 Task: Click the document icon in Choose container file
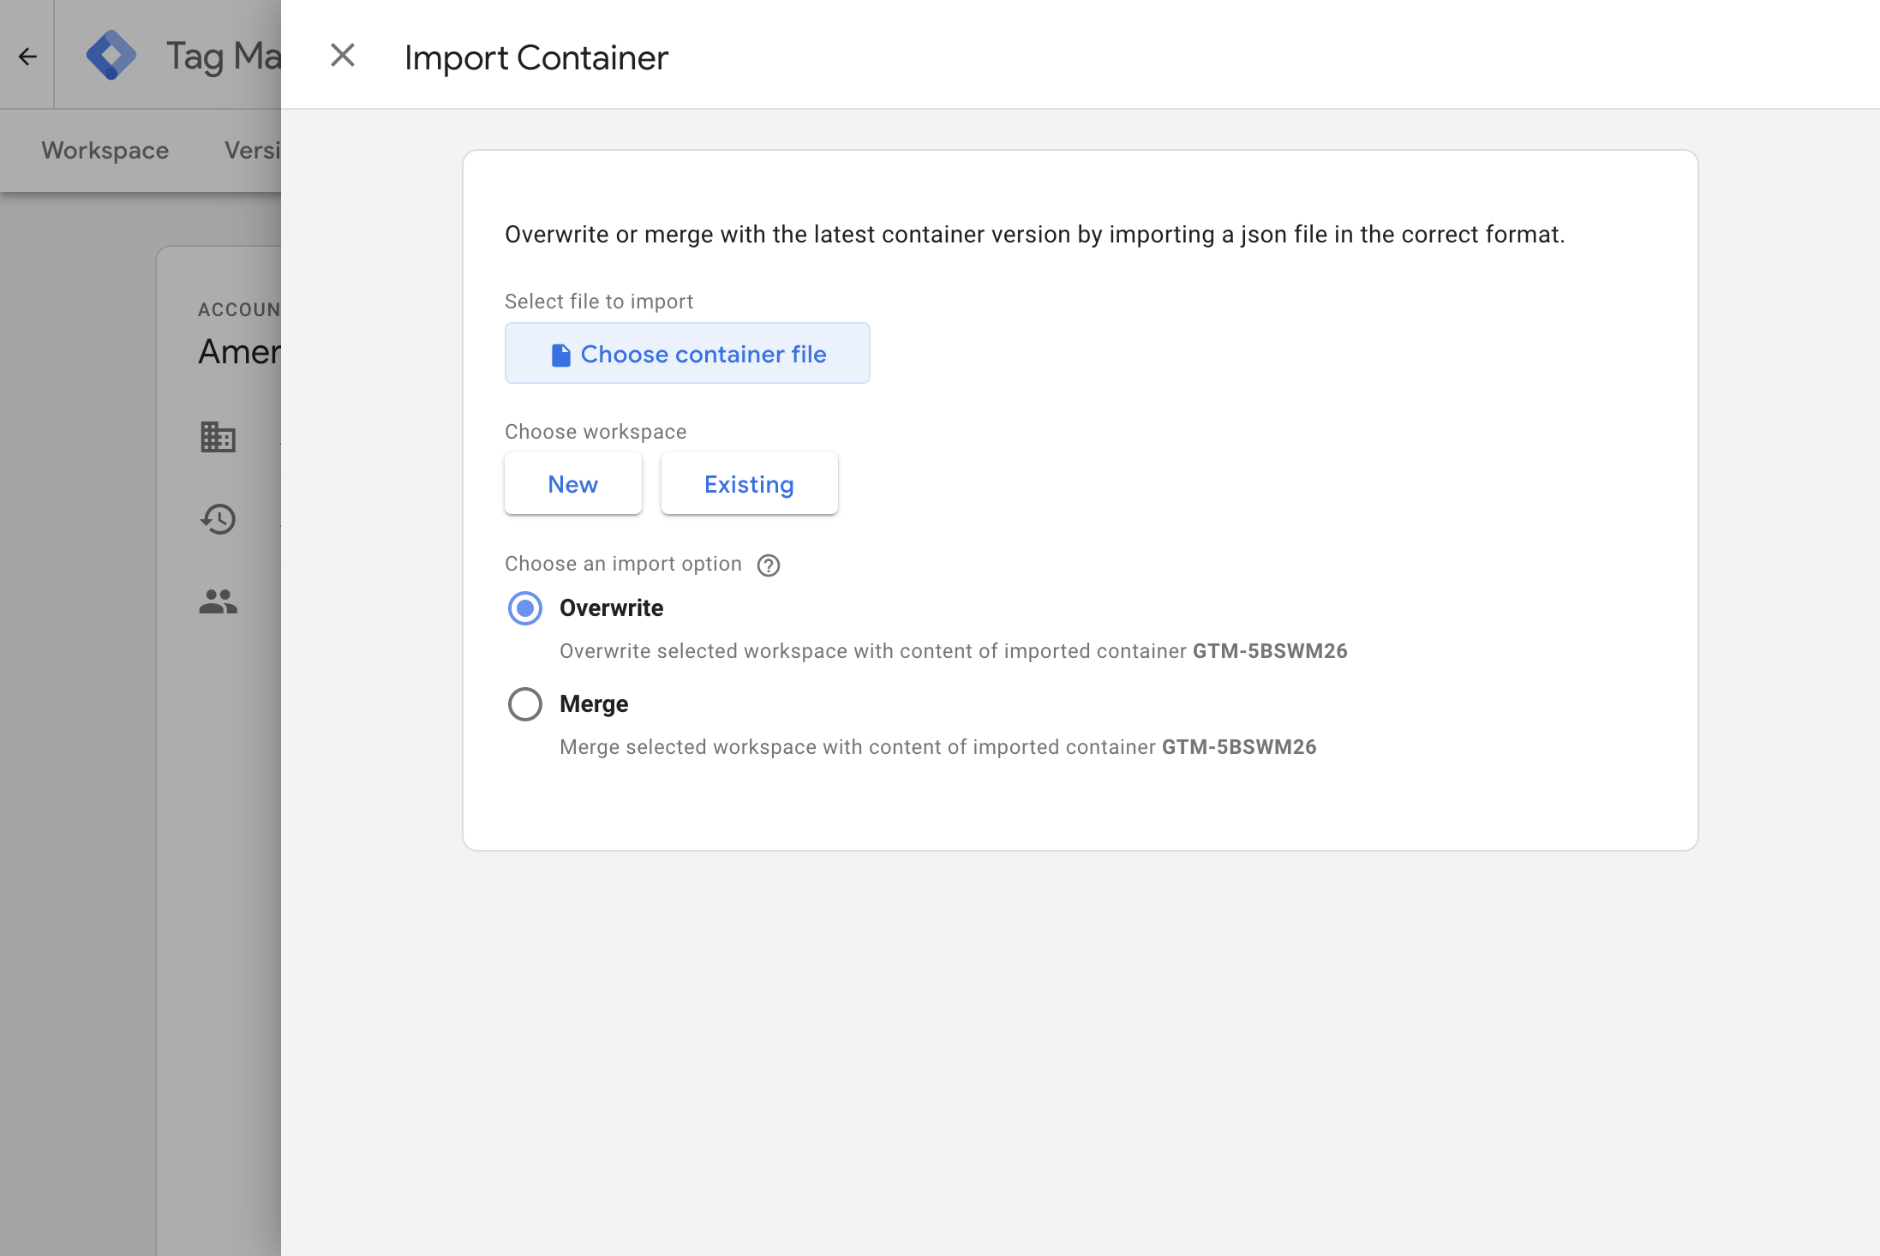561,355
